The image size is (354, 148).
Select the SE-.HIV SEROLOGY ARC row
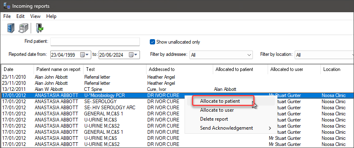(x=177, y=108)
